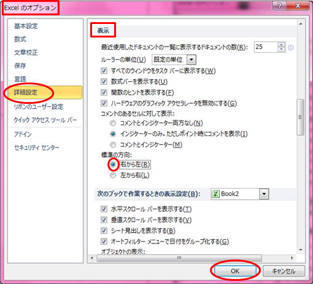Screen dimensions: 313x284
Task: Switch to リボンのユーザー設定 category
Action: 39,106
